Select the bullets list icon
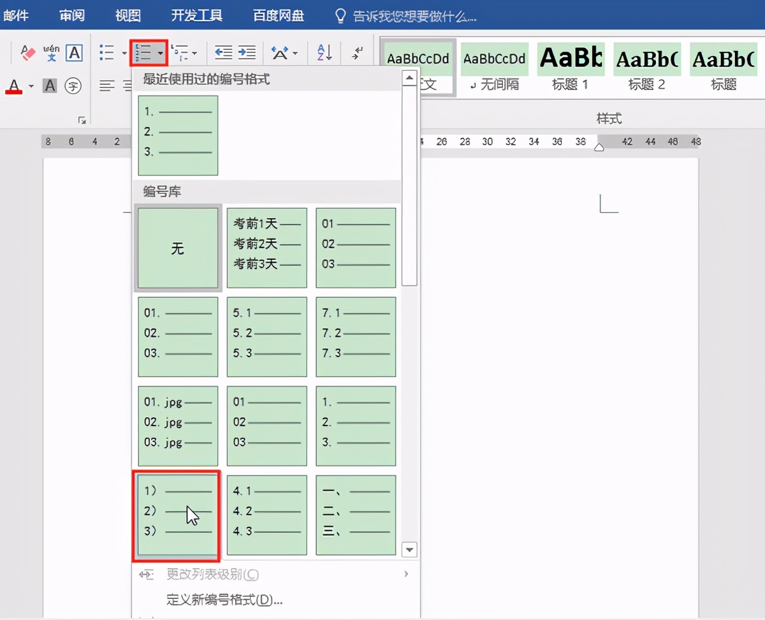 [107, 52]
